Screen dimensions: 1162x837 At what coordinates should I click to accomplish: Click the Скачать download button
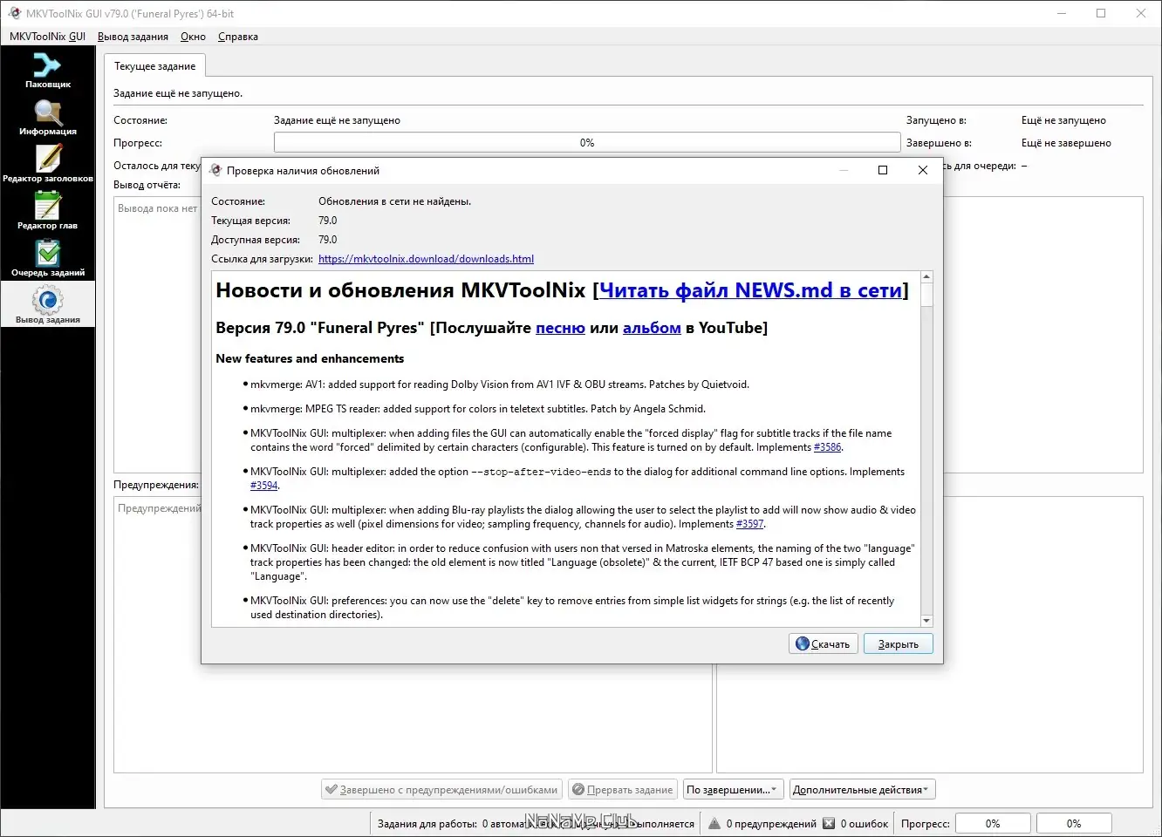[824, 644]
